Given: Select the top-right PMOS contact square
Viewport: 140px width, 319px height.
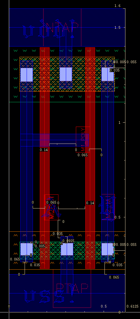Looking at the screenshot, I should (108, 74).
